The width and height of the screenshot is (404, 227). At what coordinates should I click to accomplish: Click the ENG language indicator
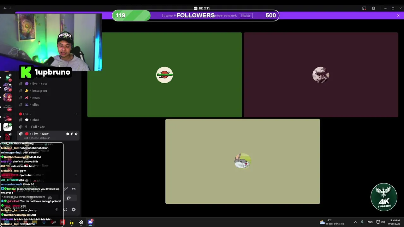370,222
